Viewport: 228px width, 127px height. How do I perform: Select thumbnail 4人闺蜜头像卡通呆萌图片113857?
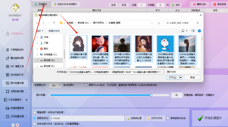pyautogui.click(x=78, y=47)
